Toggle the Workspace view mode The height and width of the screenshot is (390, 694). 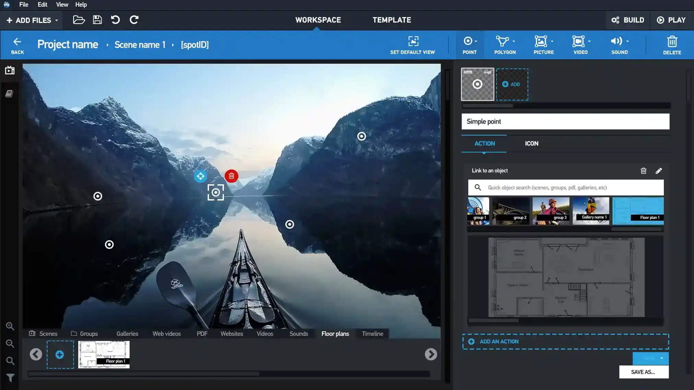pyautogui.click(x=318, y=20)
